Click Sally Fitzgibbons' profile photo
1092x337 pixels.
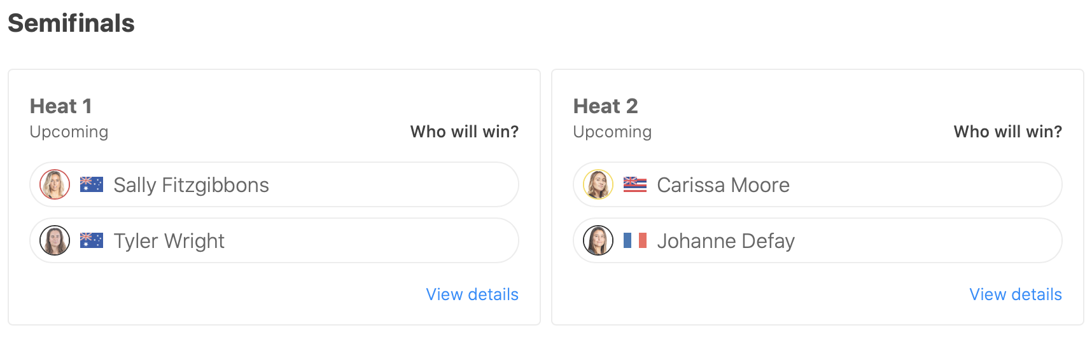click(55, 184)
